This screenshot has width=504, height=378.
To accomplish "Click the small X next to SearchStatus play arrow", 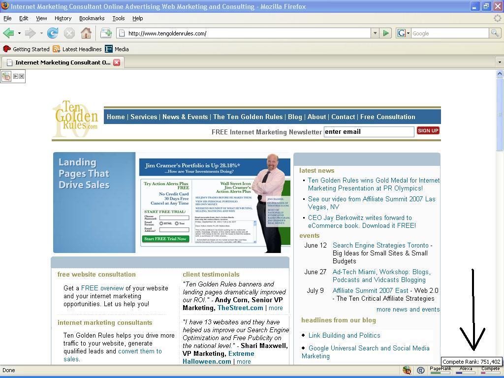I will click(21, 76).
